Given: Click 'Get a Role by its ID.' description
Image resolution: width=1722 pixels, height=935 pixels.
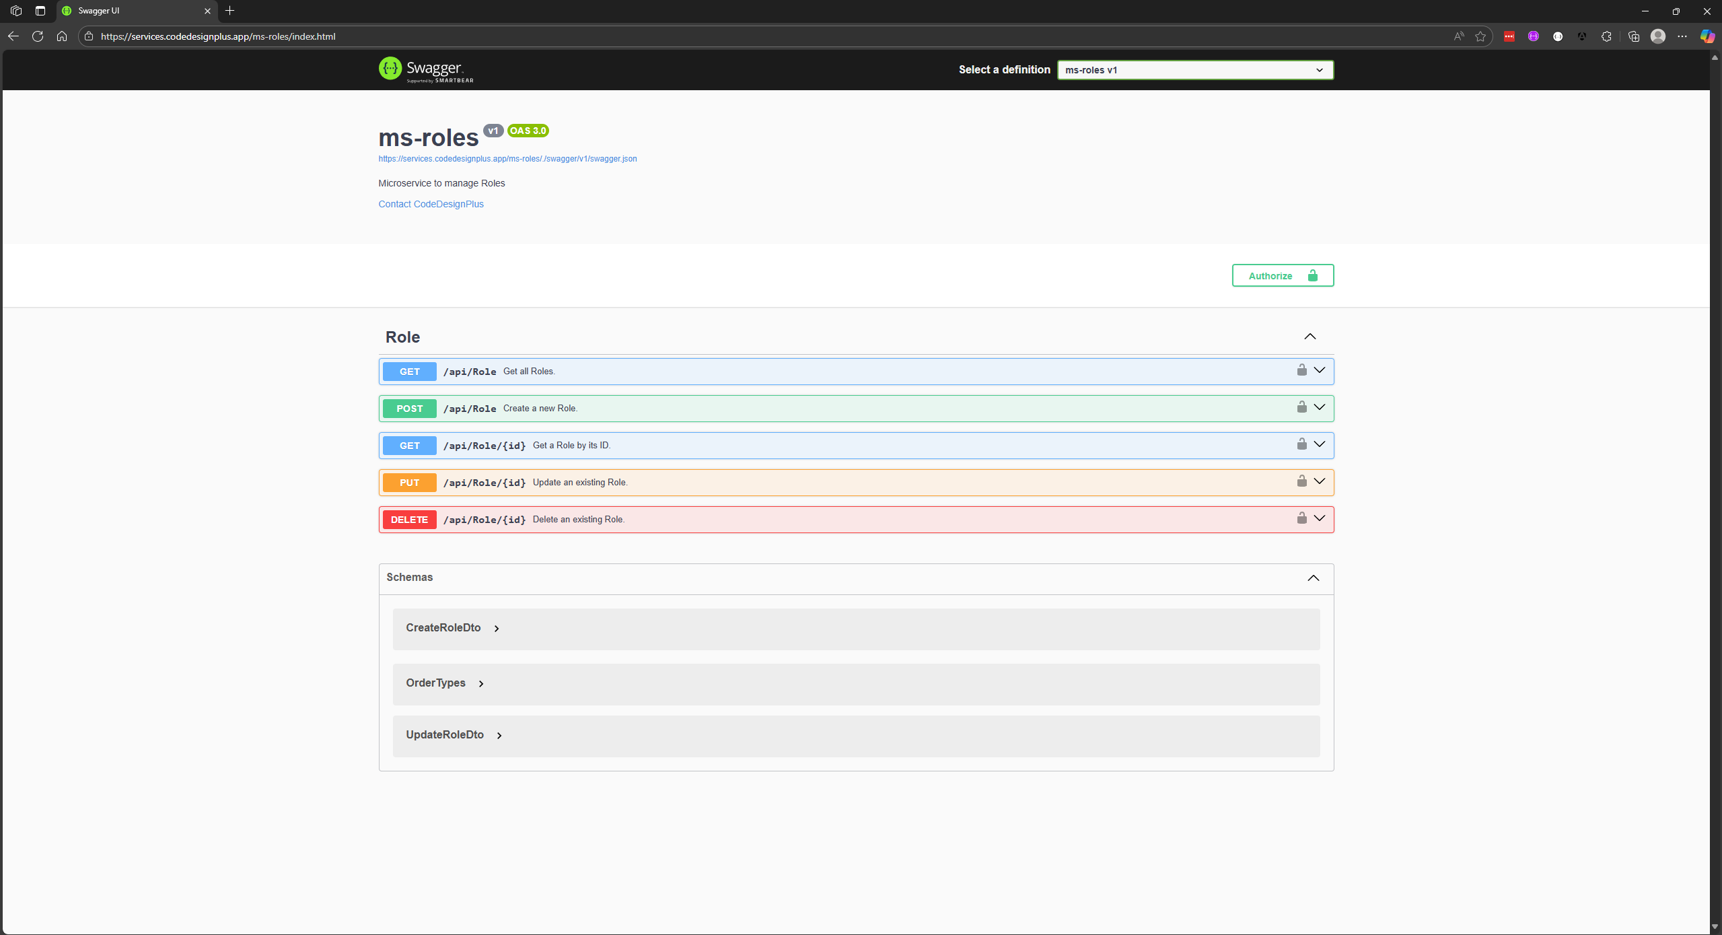Looking at the screenshot, I should point(571,446).
